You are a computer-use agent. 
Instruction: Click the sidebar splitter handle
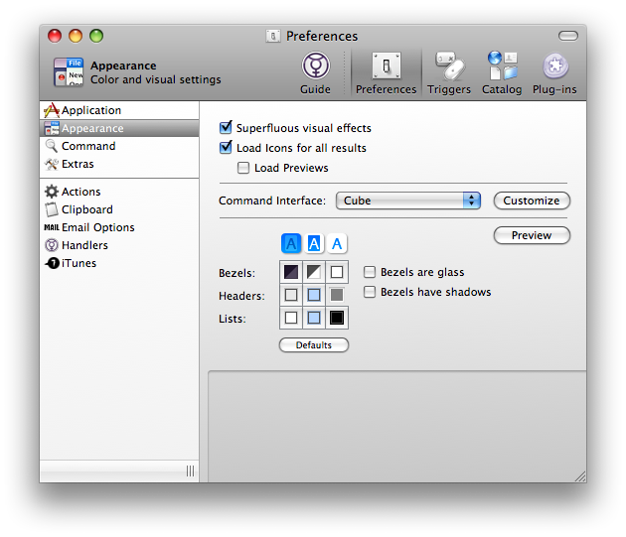[x=190, y=471]
